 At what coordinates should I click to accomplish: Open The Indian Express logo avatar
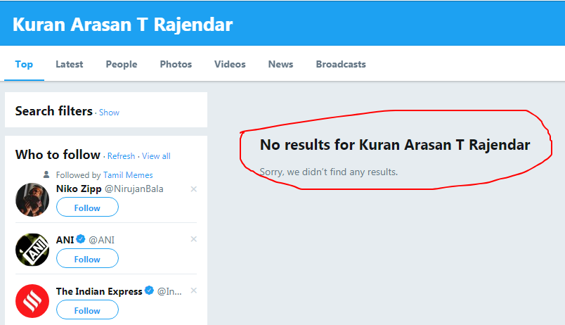(32, 301)
